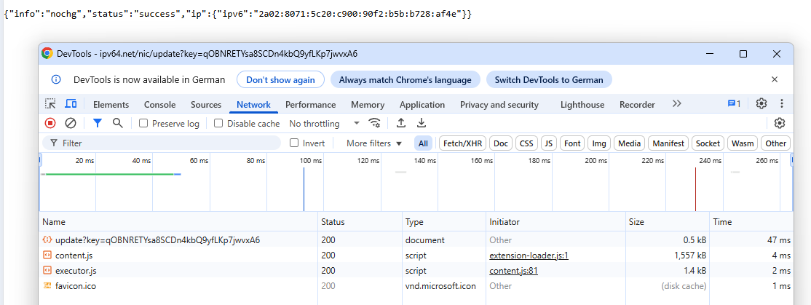Image resolution: width=811 pixels, height=305 pixels.
Task: Enable the Preserve log checkbox
Action: point(144,124)
